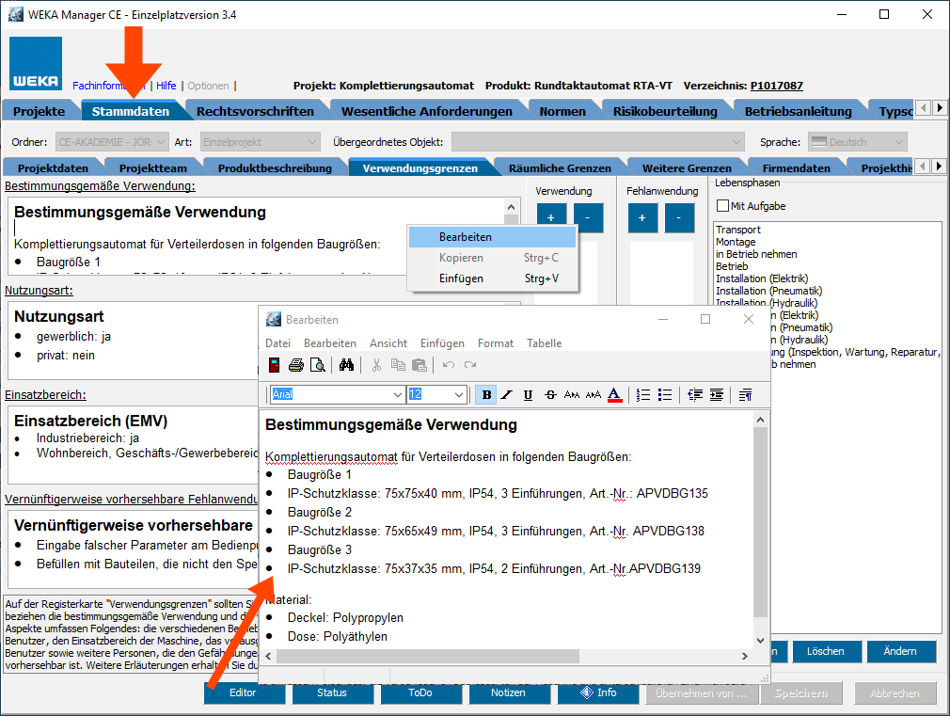The height and width of the screenshot is (716, 950).
Task: Choose 'Bearbeiten' from the context menu
Action: coord(465,237)
